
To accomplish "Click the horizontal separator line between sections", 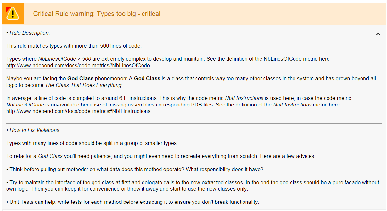I will [x=194, y=124].
